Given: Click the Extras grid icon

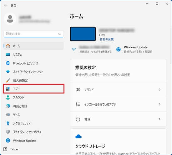Looking at the screenshot, I should click(5, 149).
